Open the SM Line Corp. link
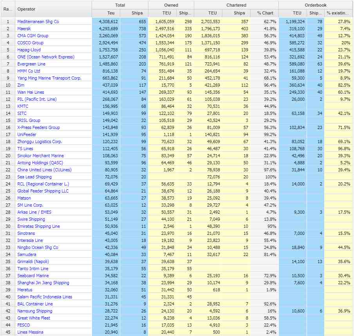This screenshot has height=336, width=354. coord(30,205)
